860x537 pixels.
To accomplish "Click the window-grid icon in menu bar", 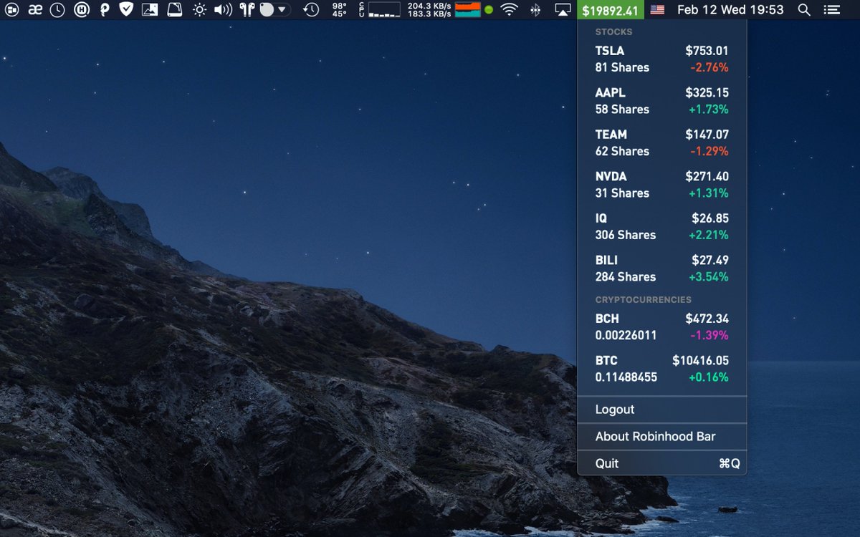I will click(x=11, y=10).
